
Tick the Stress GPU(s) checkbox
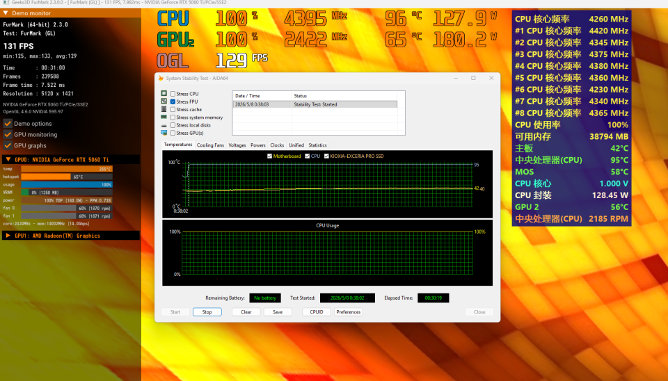click(x=173, y=133)
